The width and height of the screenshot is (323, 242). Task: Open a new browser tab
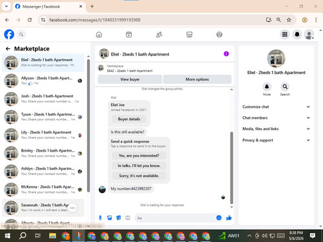(x=92, y=6)
